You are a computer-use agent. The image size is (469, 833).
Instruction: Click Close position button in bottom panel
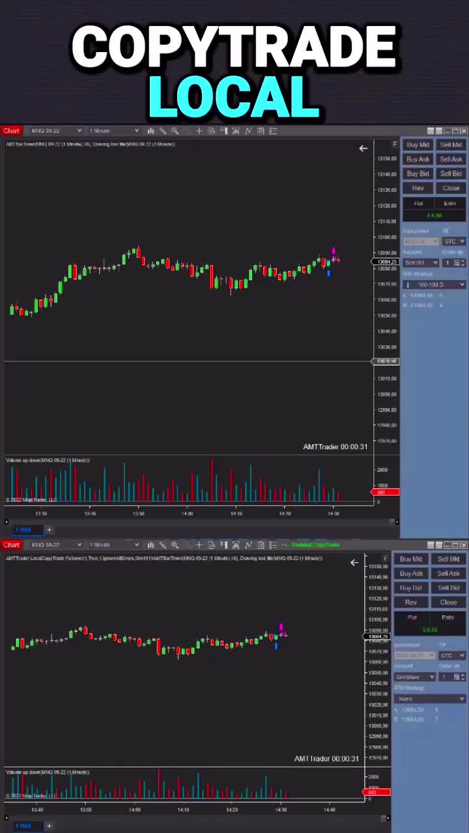[x=448, y=602]
